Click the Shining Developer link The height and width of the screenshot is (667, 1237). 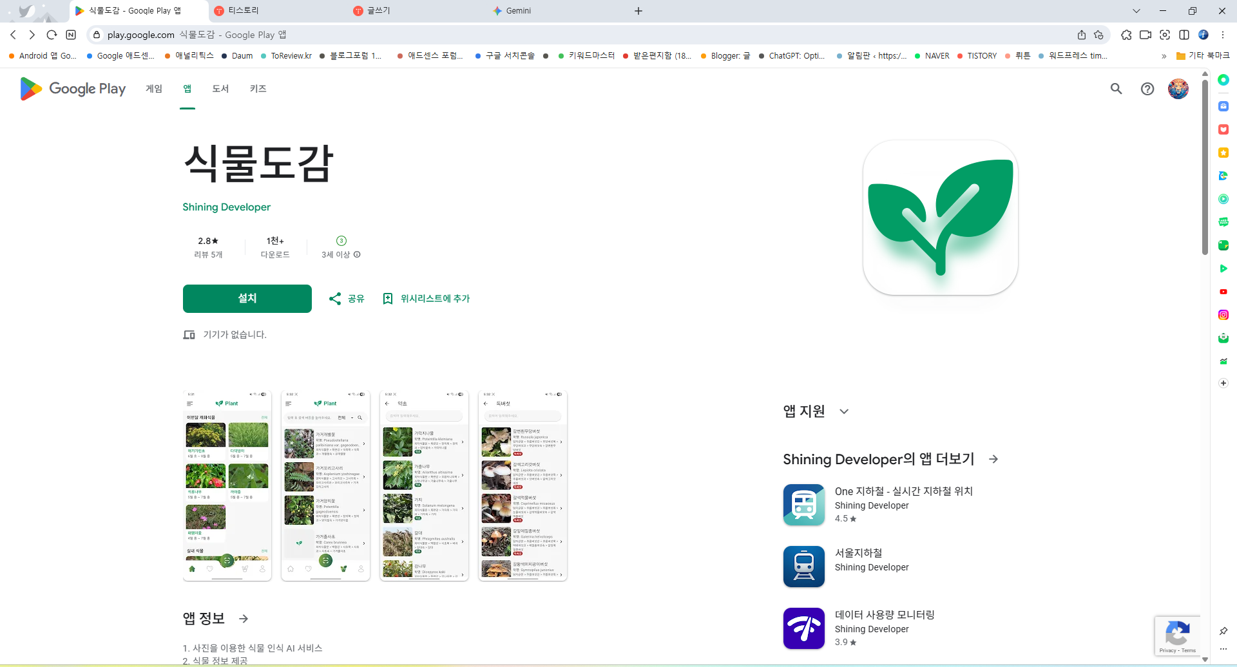tap(226, 207)
